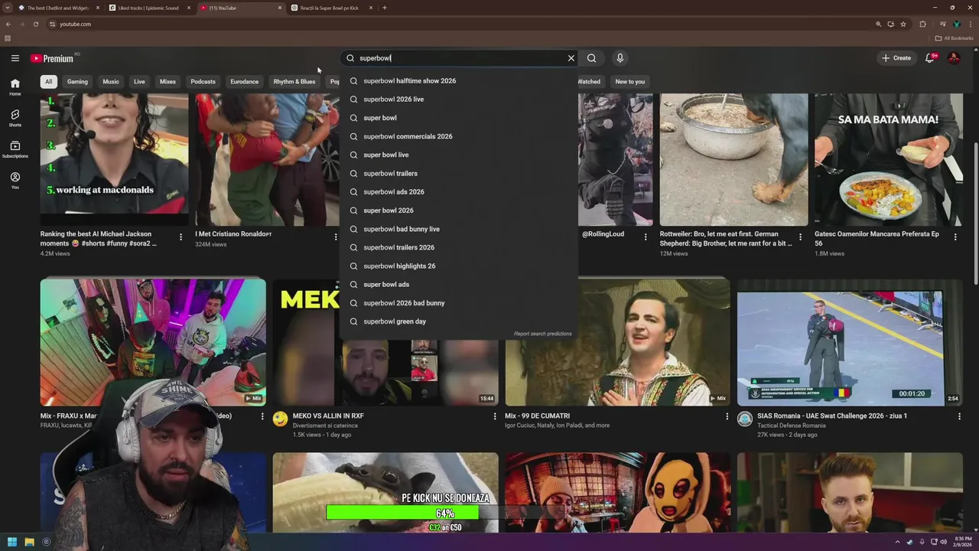The width and height of the screenshot is (979, 551).
Task: Clear the search box with the X icon
Action: [571, 58]
